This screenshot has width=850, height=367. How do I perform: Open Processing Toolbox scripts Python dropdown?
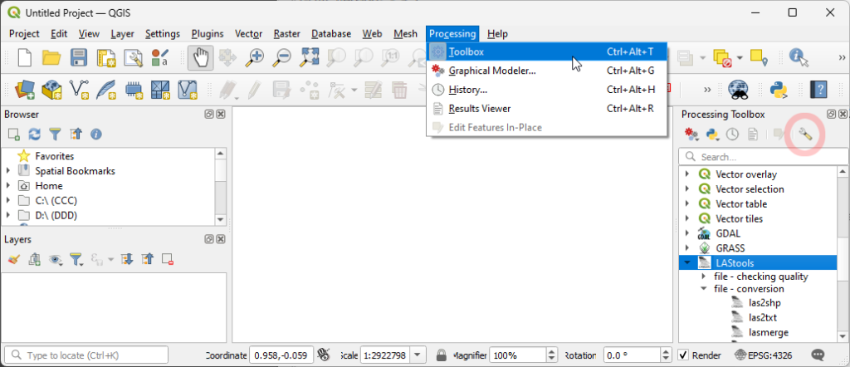coord(712,135)
